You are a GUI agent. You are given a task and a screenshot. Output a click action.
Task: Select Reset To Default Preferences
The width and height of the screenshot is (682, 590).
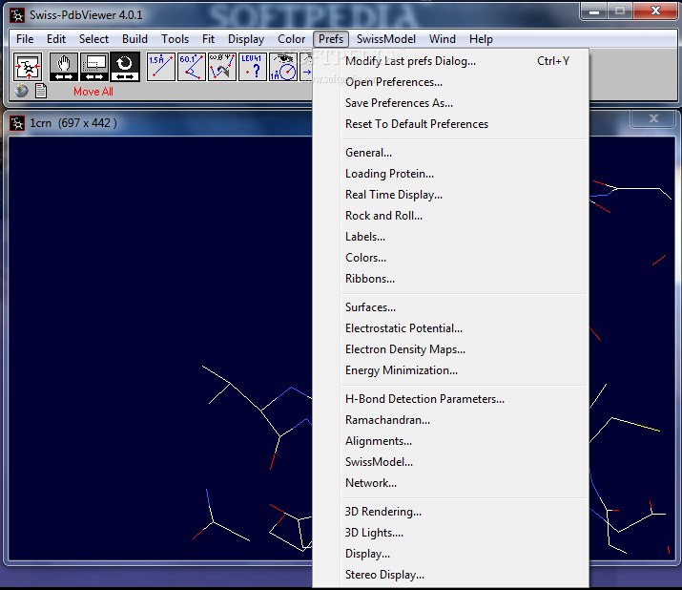(x=450, y=124)
